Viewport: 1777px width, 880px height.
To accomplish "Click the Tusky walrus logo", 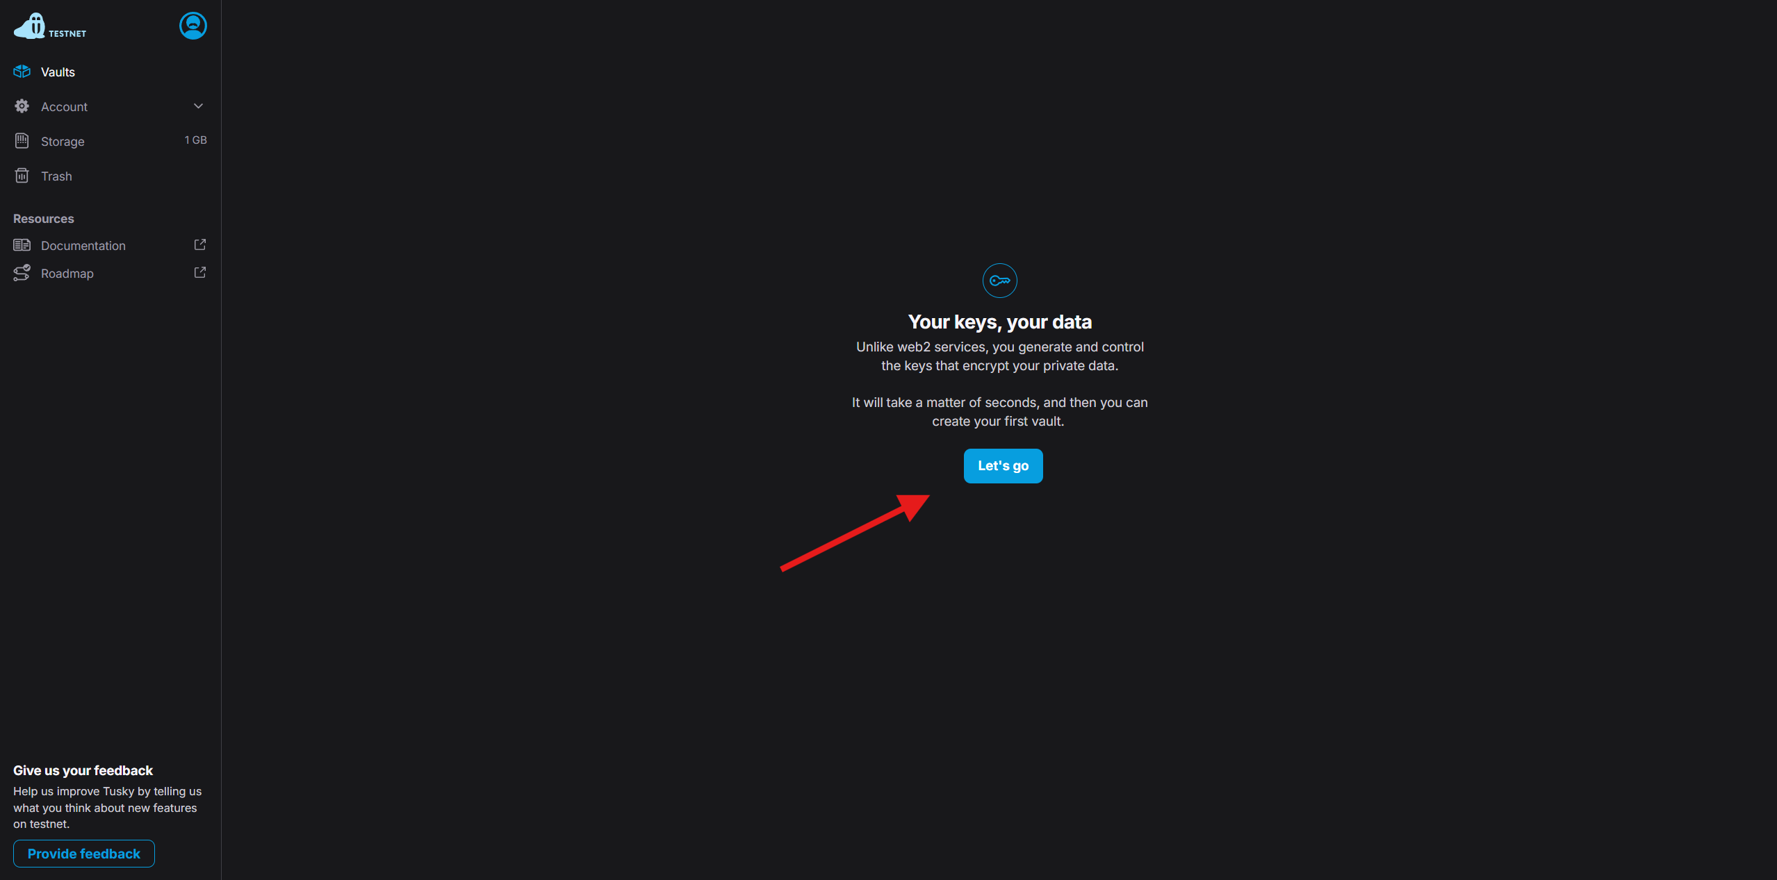I will (30, 26).
